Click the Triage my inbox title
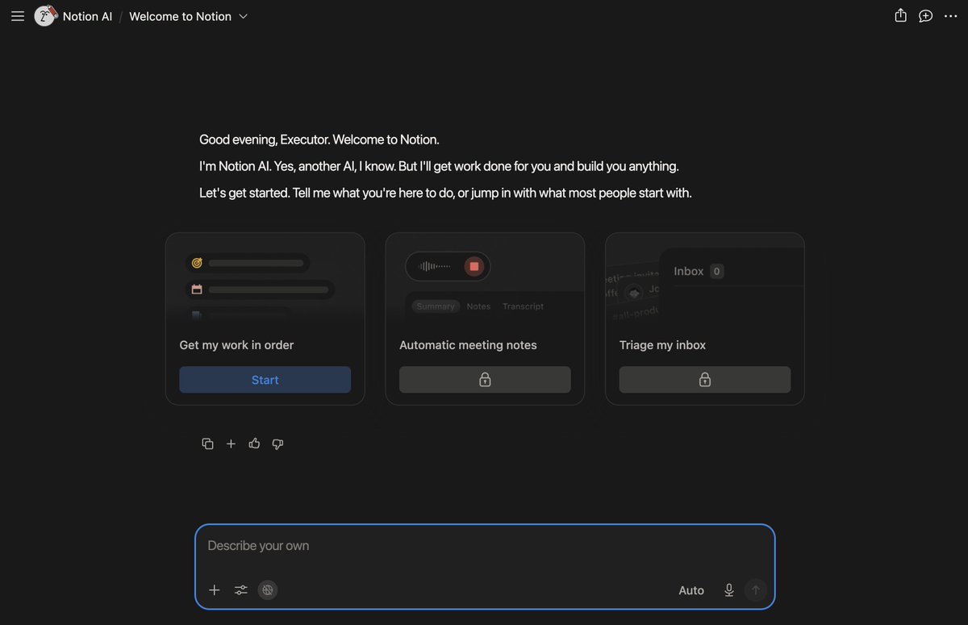The height and width of the screenshot is (625, 968). tap(662, 345)
